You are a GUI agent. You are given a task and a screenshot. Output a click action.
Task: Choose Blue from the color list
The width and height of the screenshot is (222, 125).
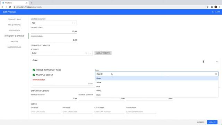tap(156, 86)
